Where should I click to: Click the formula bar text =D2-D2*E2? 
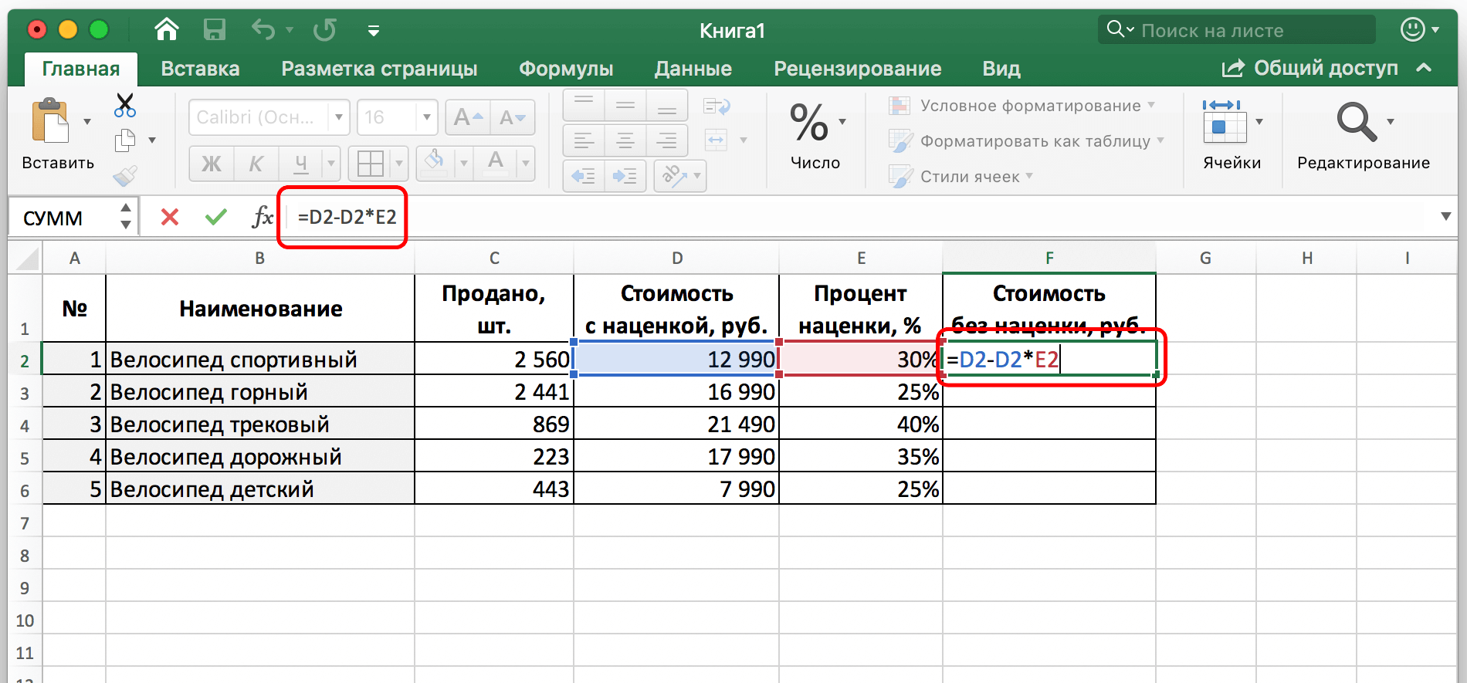coord(347,217)
